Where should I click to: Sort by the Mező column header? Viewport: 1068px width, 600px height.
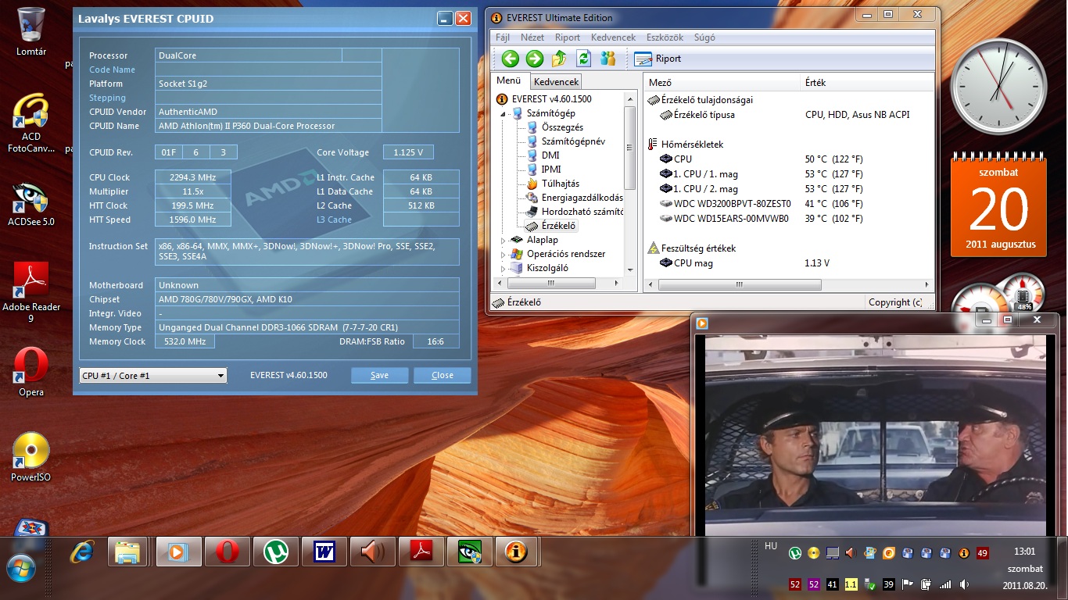723,82
